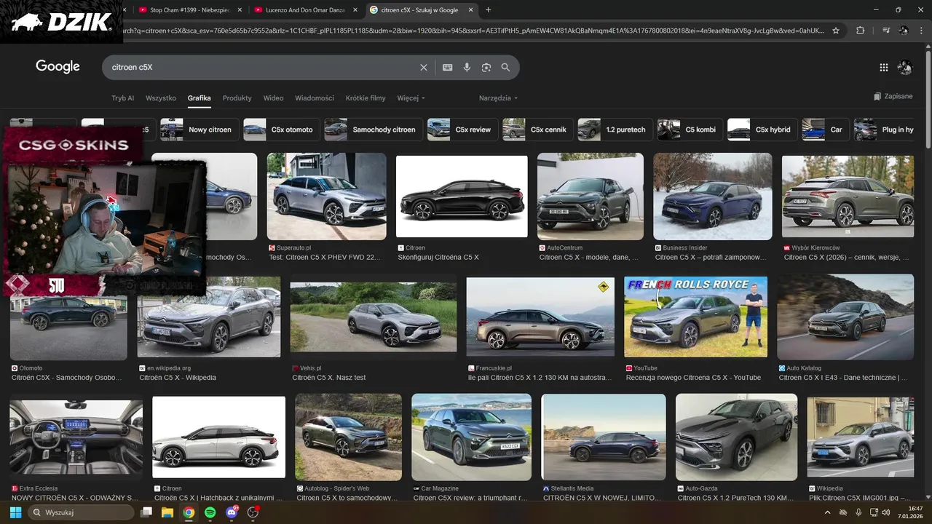This screenshot has width=932, height=524.
Task: Close the citroen c5X browser tab
Action: point(470,9)
